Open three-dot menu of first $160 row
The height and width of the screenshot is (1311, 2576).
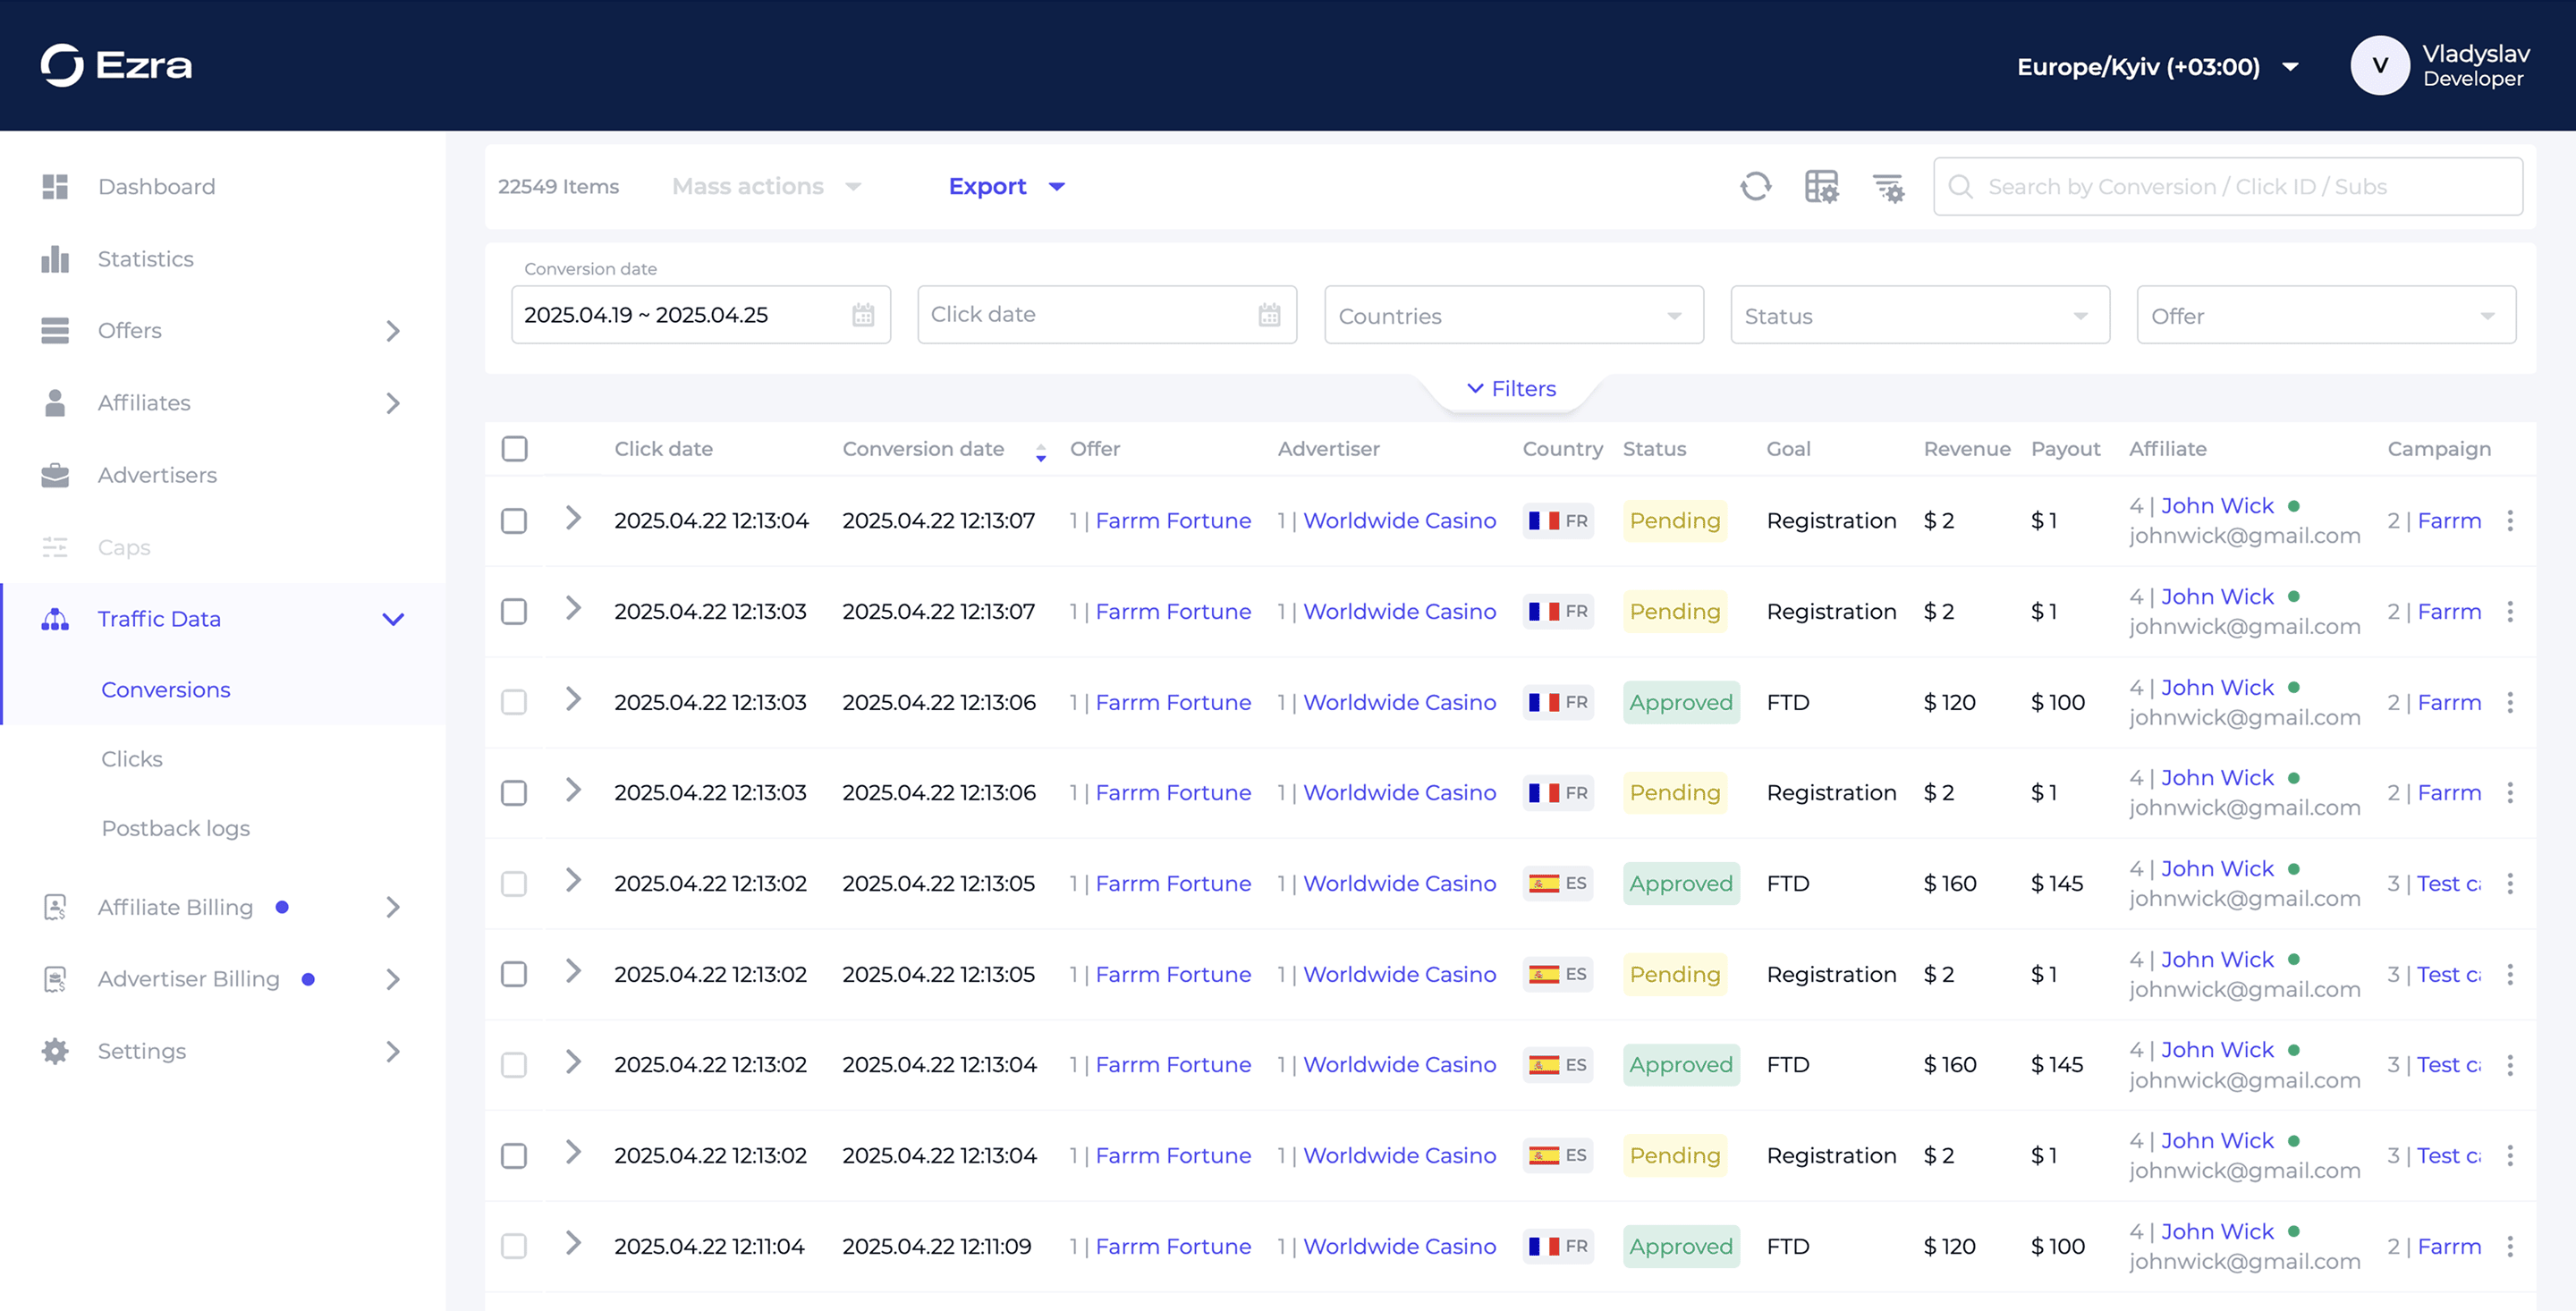(x=2509, y=884)
